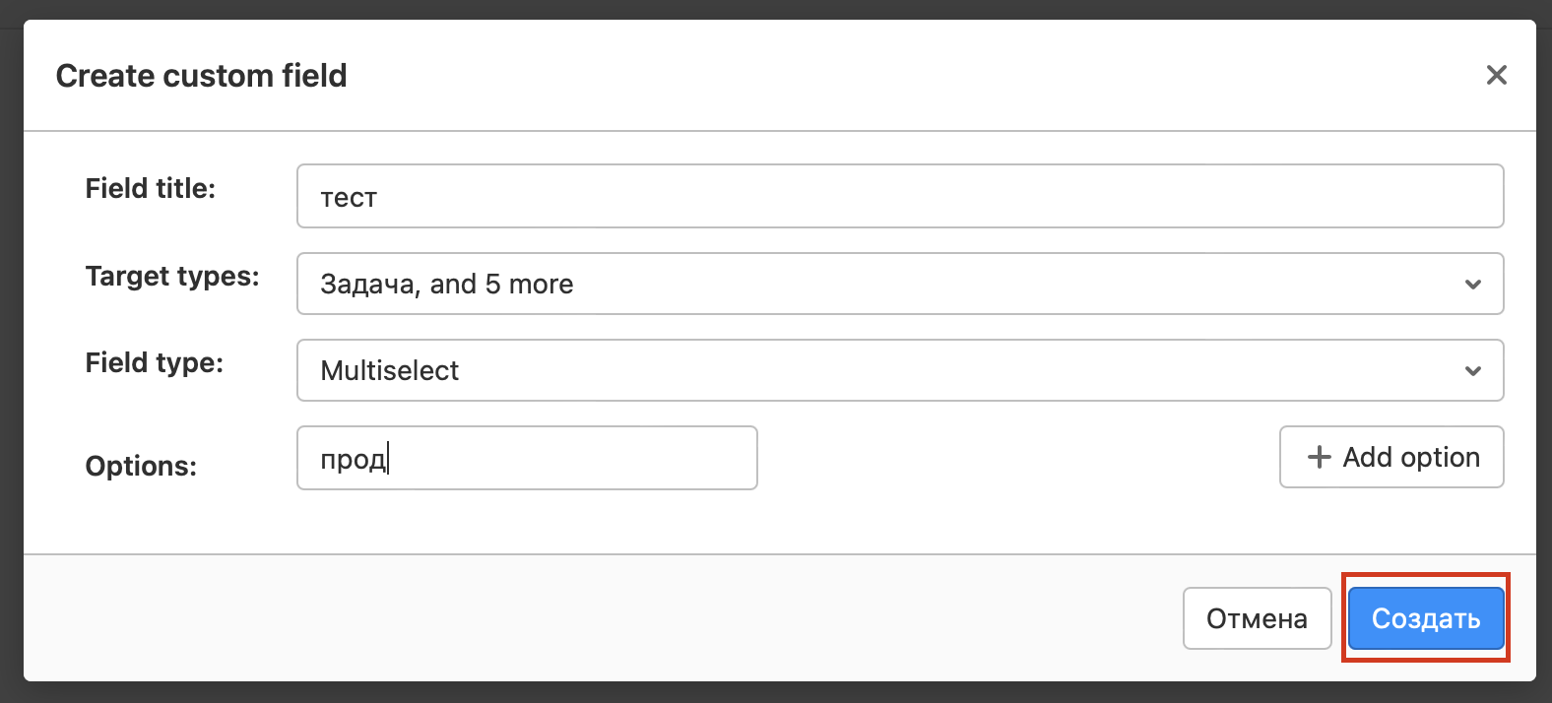This screenshot has height=703, width=1552.
Task: Close the Create custom field dialog
Action: coord(1496,75)
